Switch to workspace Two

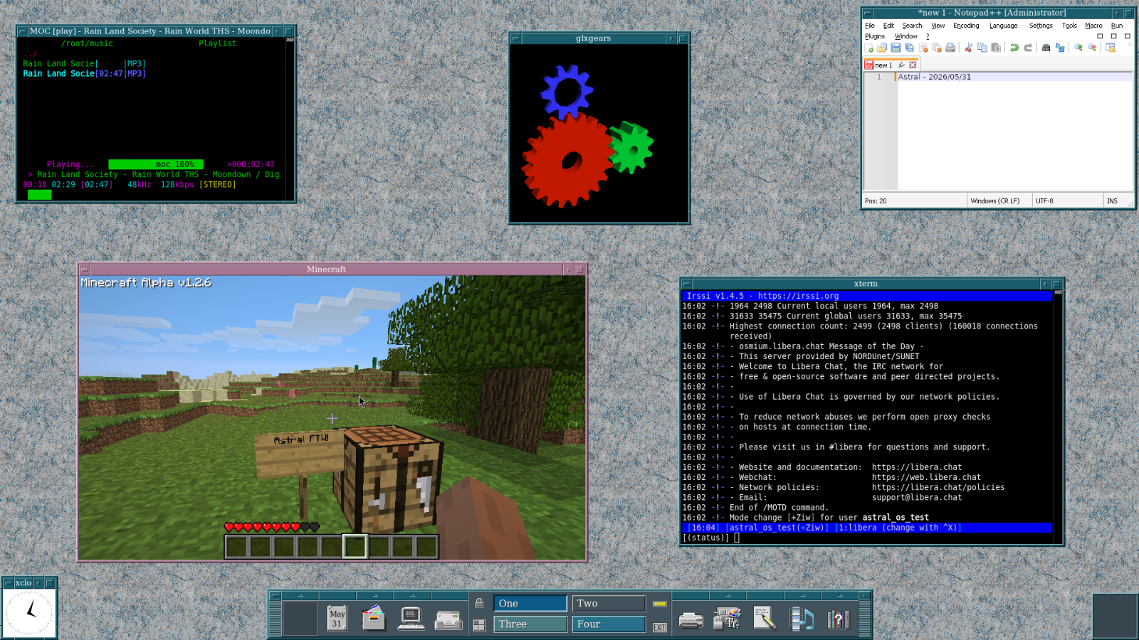pyautogui.click(x=609, y=603)
